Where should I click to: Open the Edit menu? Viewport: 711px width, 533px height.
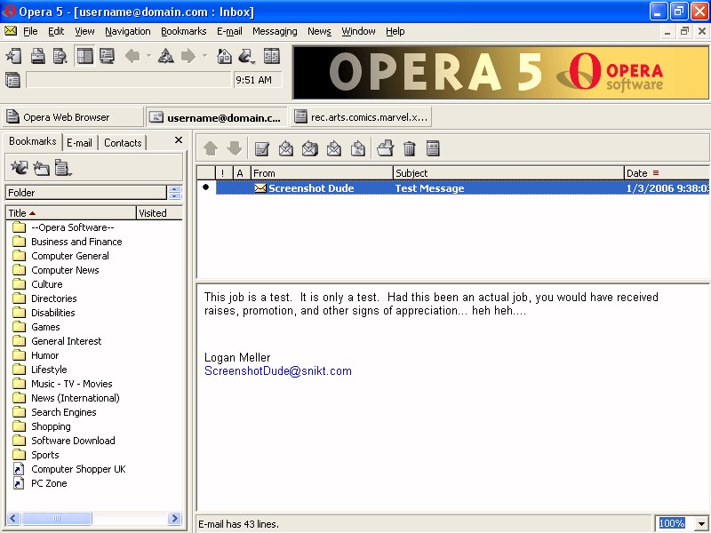click(x=56, y=31)
